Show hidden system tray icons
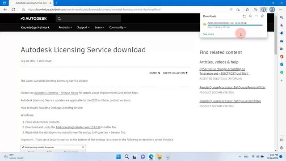Screen dimensions: 286x161 tap(240, 157)
